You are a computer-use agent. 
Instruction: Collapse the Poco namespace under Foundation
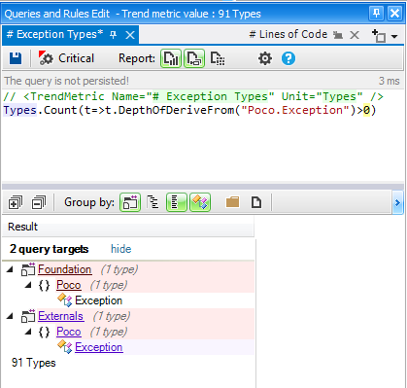point(28,285)
